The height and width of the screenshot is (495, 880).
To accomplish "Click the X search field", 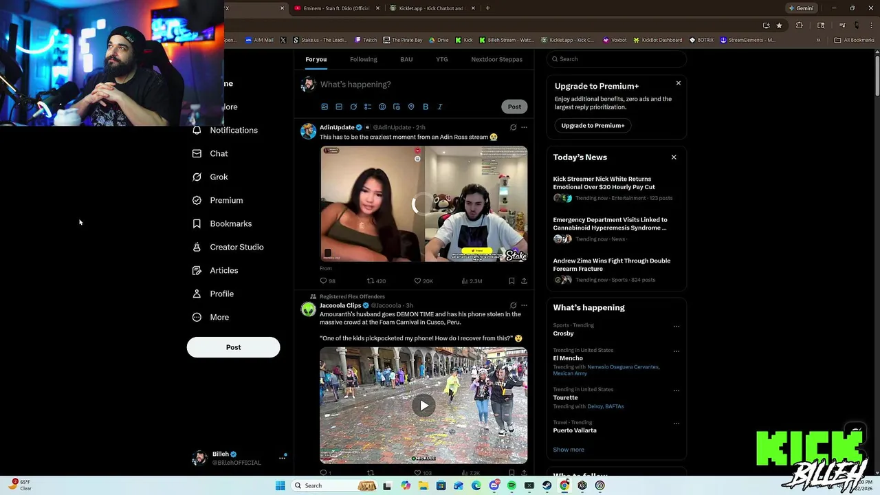I will tap(617, 59).
